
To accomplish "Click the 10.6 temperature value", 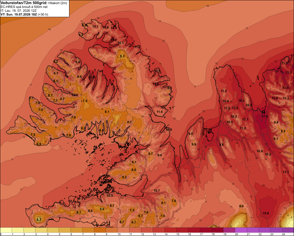I will click(x=158, y=71).
